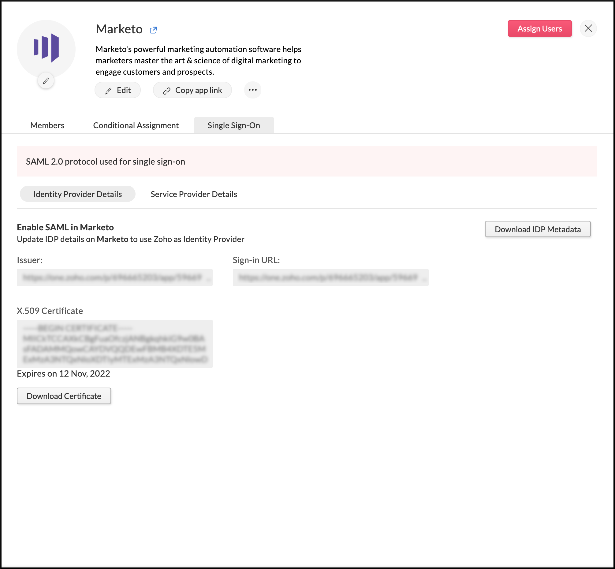Click the Single Sign-On tab
Viewport: 615px width, 569px height.
point(233,125)
